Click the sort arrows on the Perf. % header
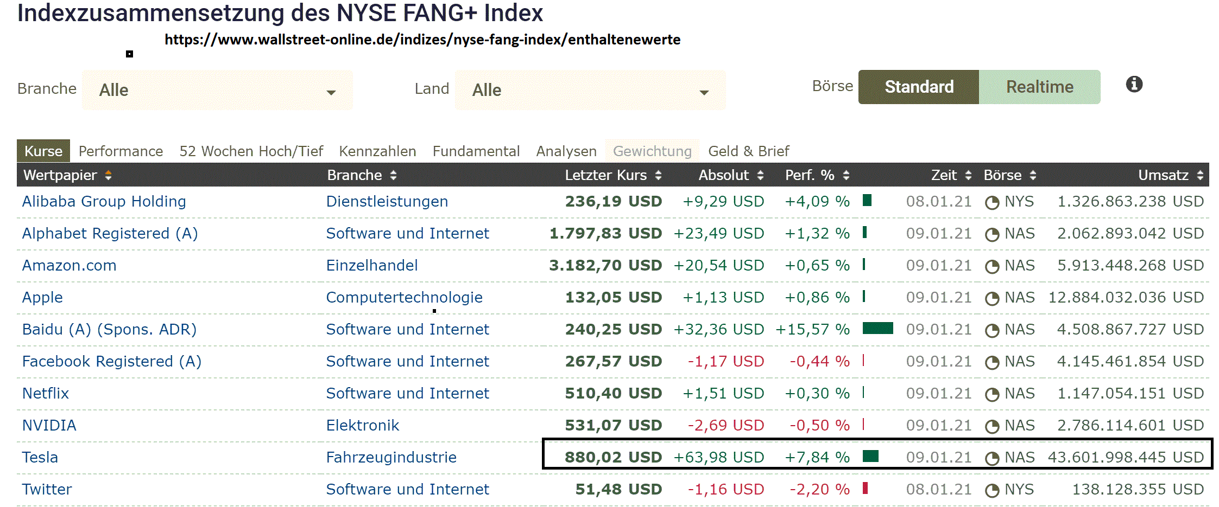Image resolution: width=1219 pixels, height=507 pixels. (x=844, y=175)
